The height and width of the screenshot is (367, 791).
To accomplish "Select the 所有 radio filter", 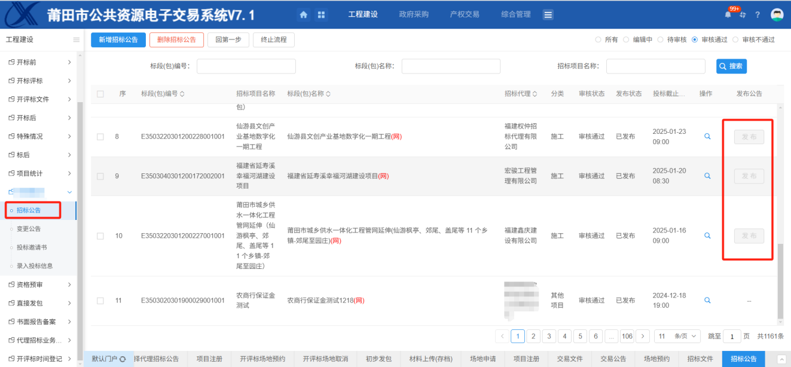I will pos(598,40).
